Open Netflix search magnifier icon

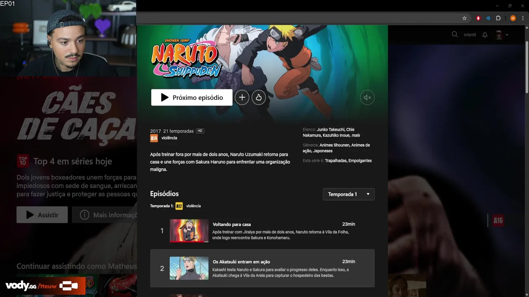(455, 35)
